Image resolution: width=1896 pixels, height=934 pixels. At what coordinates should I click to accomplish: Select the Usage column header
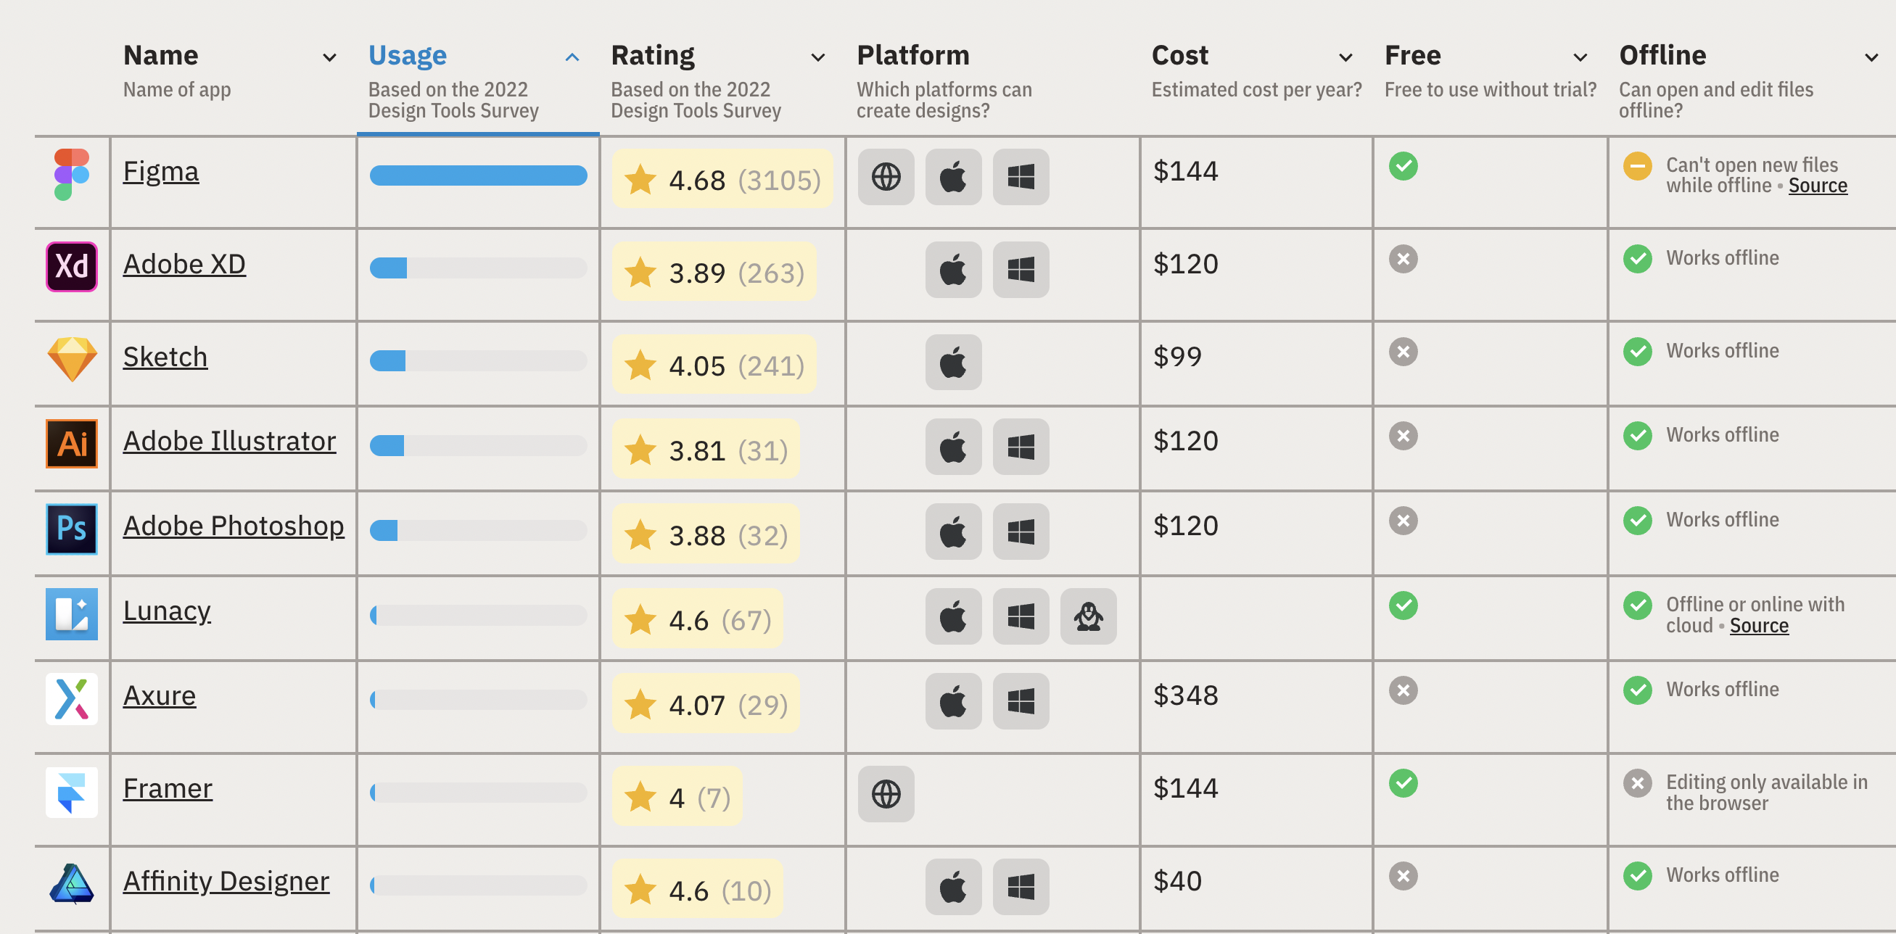coord(407,55)
